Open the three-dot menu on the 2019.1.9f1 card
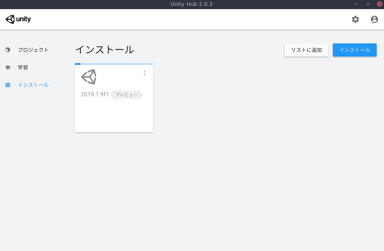The width and height of the screenshot is (384, 251). [x=144, y=73]
